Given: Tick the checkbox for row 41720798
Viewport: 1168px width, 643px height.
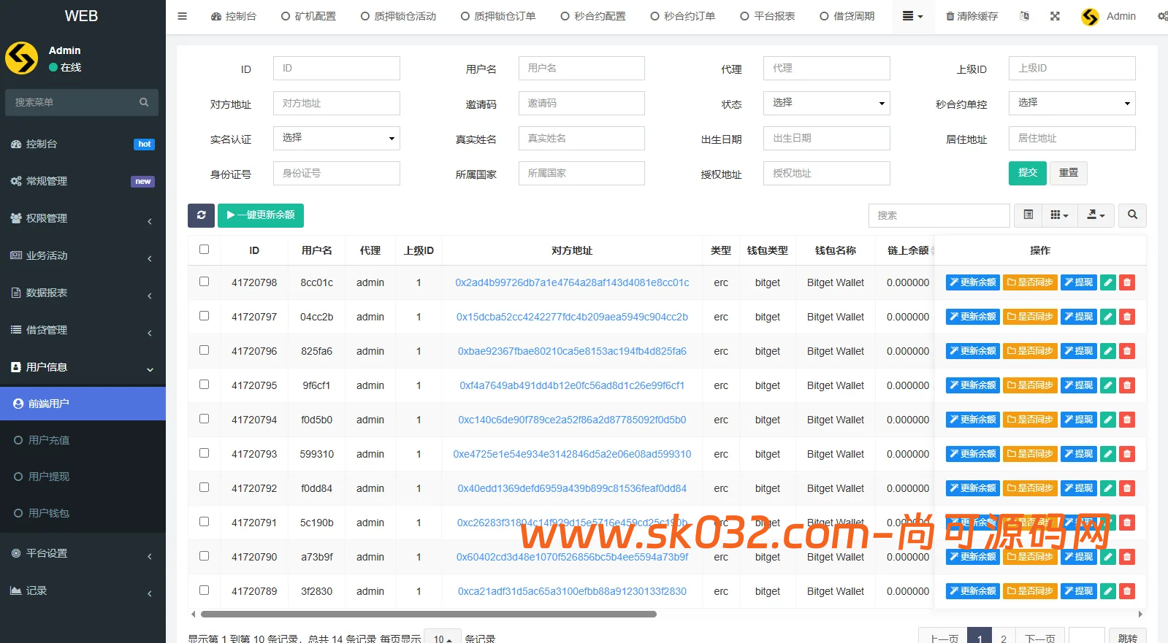Looking at the screenshot, I should (x=205, y=282).
